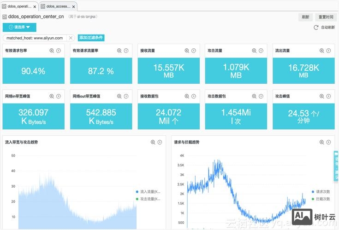Toggle 流入流量 legend color marker
The width and height of the screenshot is (339, 230).
(x=137, y=191)
